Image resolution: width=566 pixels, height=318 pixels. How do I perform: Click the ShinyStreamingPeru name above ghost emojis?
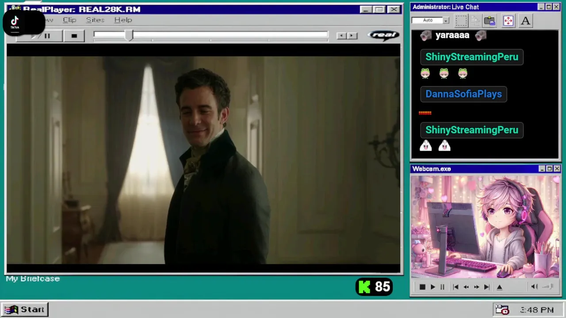[x=472, y=130]
